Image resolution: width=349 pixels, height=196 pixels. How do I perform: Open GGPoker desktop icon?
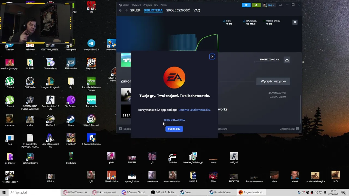coord(173,158)
